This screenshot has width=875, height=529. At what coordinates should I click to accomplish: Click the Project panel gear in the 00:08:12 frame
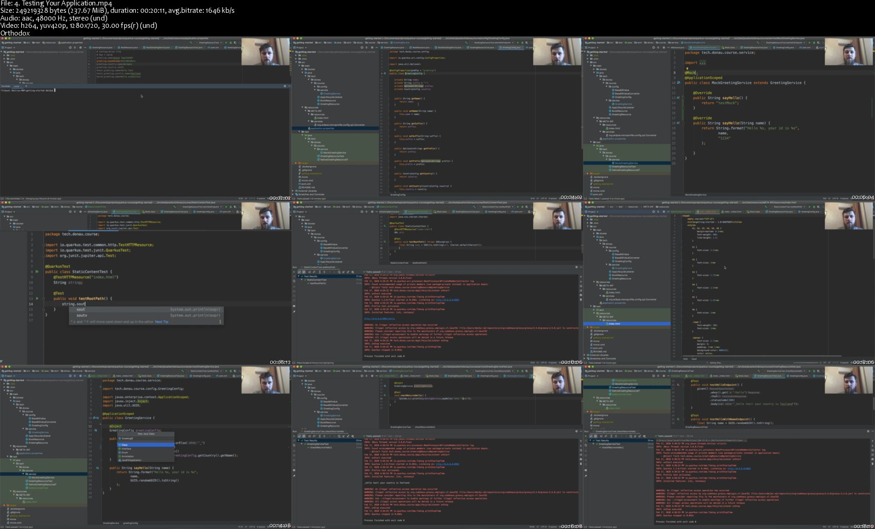coord(81,212)
